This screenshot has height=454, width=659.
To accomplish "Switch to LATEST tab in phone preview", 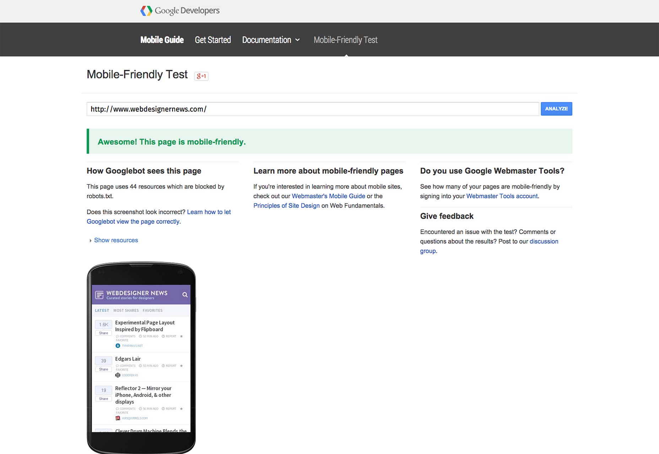I will tap(102, 310).
